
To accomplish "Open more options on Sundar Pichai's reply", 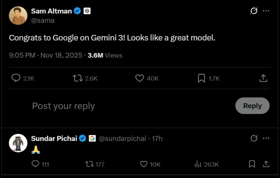I will pos(265,138).
